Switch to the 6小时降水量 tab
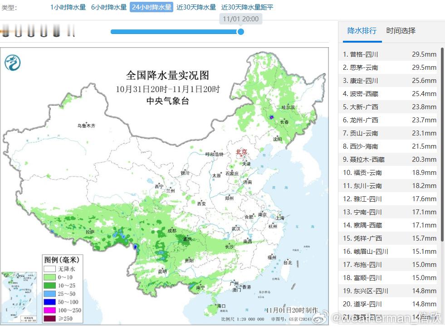 tap(108, 7)
